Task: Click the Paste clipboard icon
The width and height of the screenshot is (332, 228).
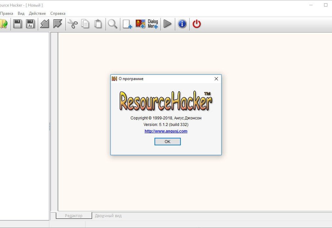Action: coord(98,24)
